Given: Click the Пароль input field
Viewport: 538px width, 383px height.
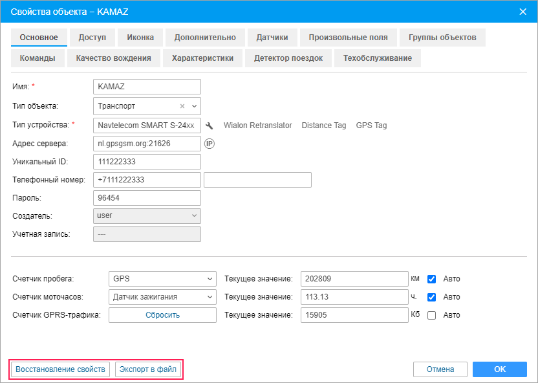Looking at the screenshot, I should [147, 198].
